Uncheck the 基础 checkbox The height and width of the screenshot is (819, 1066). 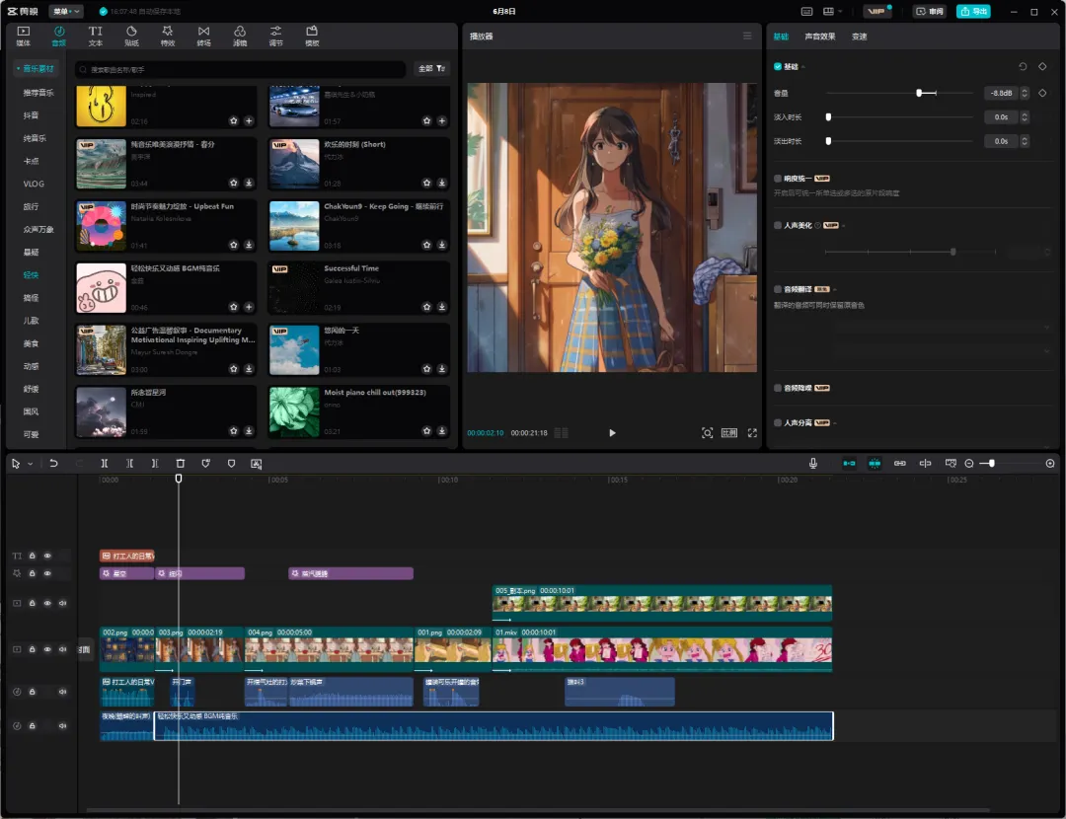pos(778,67)
